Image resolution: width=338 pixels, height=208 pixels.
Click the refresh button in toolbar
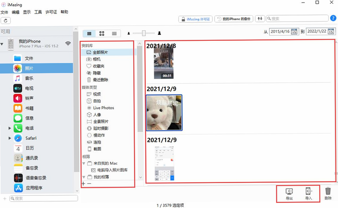click(5, 20)
